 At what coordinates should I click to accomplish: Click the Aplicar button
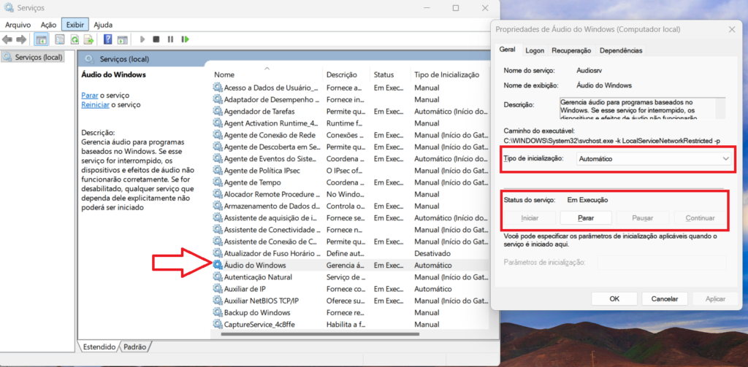pos(716,299)
